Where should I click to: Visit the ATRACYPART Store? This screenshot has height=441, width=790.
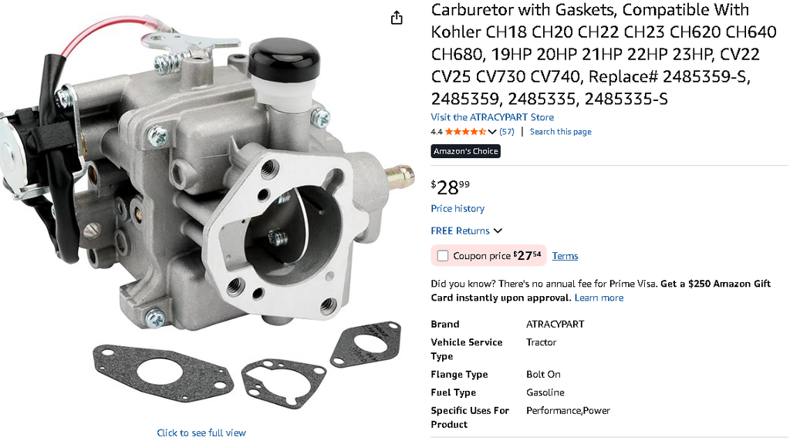(492, 117)
